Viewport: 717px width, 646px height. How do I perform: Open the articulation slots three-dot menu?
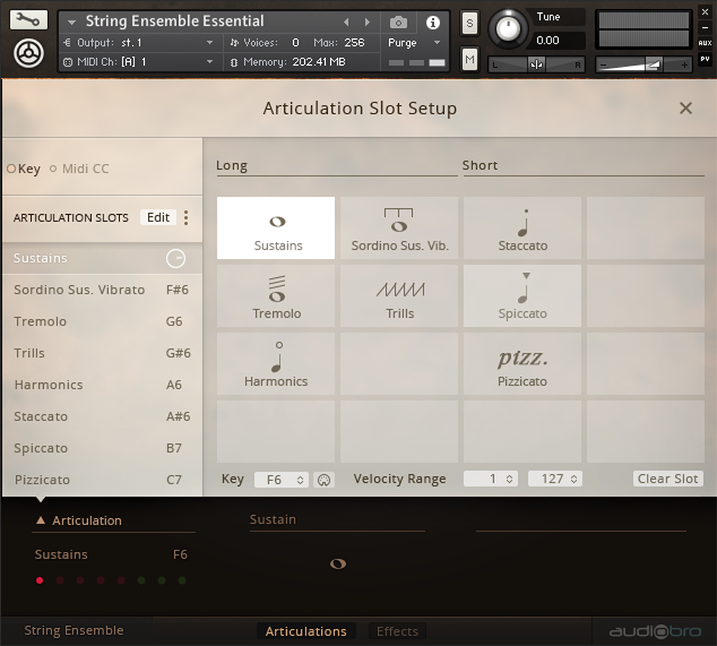coord(186,218)
